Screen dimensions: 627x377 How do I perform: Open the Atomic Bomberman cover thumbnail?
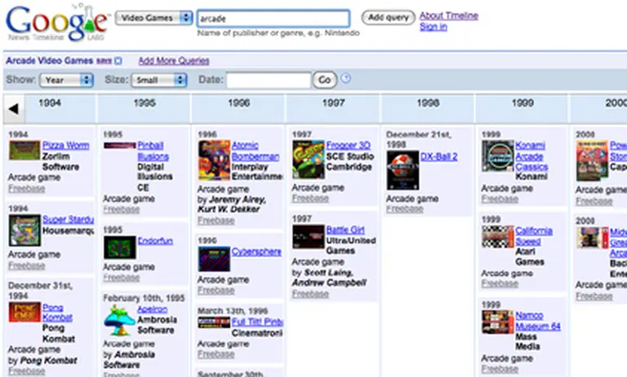point(215,160)
